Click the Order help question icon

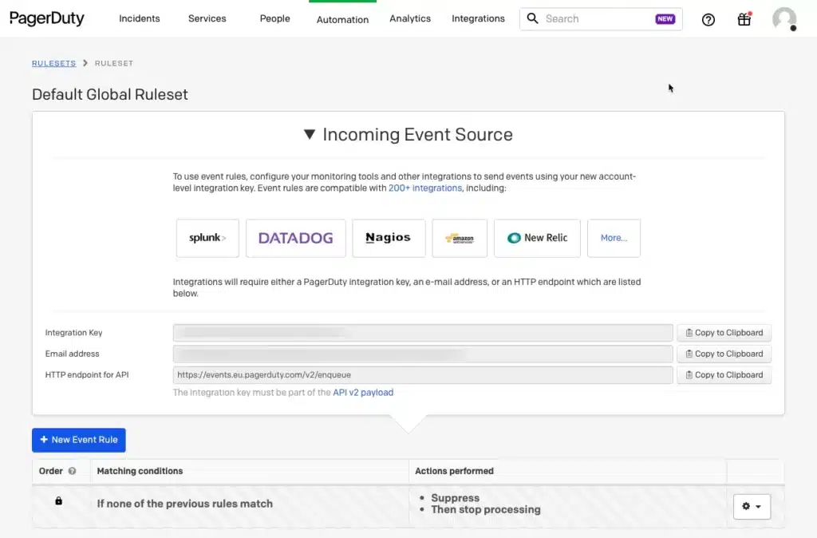(x=72, y=471)
